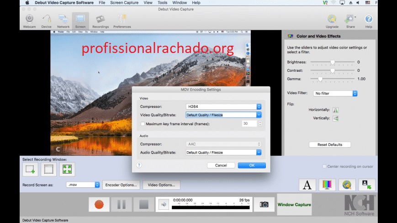Click the Window Capture button
The image size is (397, 223).
tap(294, 205)
